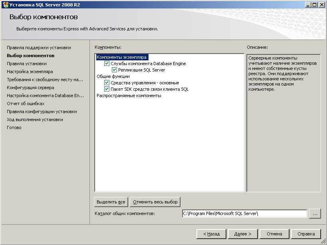Click the «...» browse button

coord(315,213)
